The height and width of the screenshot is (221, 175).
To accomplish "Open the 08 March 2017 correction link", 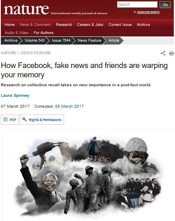I will (x=69, y=106).
